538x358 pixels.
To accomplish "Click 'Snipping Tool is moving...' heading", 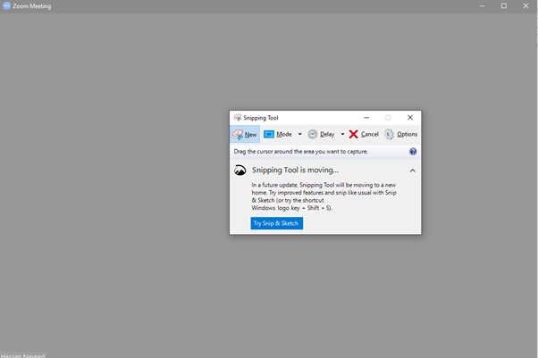I will coord(295,171).
